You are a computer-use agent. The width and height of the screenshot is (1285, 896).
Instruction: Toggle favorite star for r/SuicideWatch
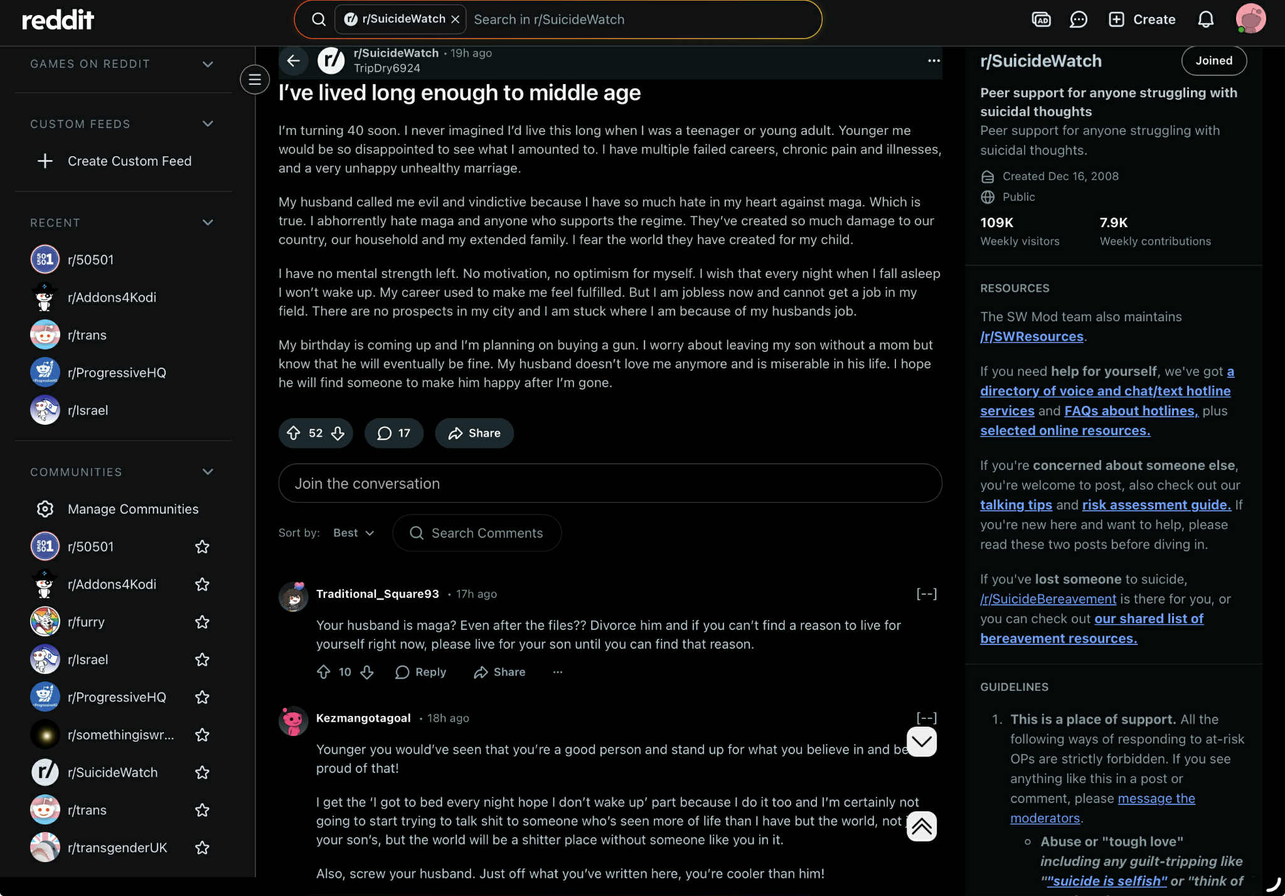pyautogui.click(x=202, y=772)
